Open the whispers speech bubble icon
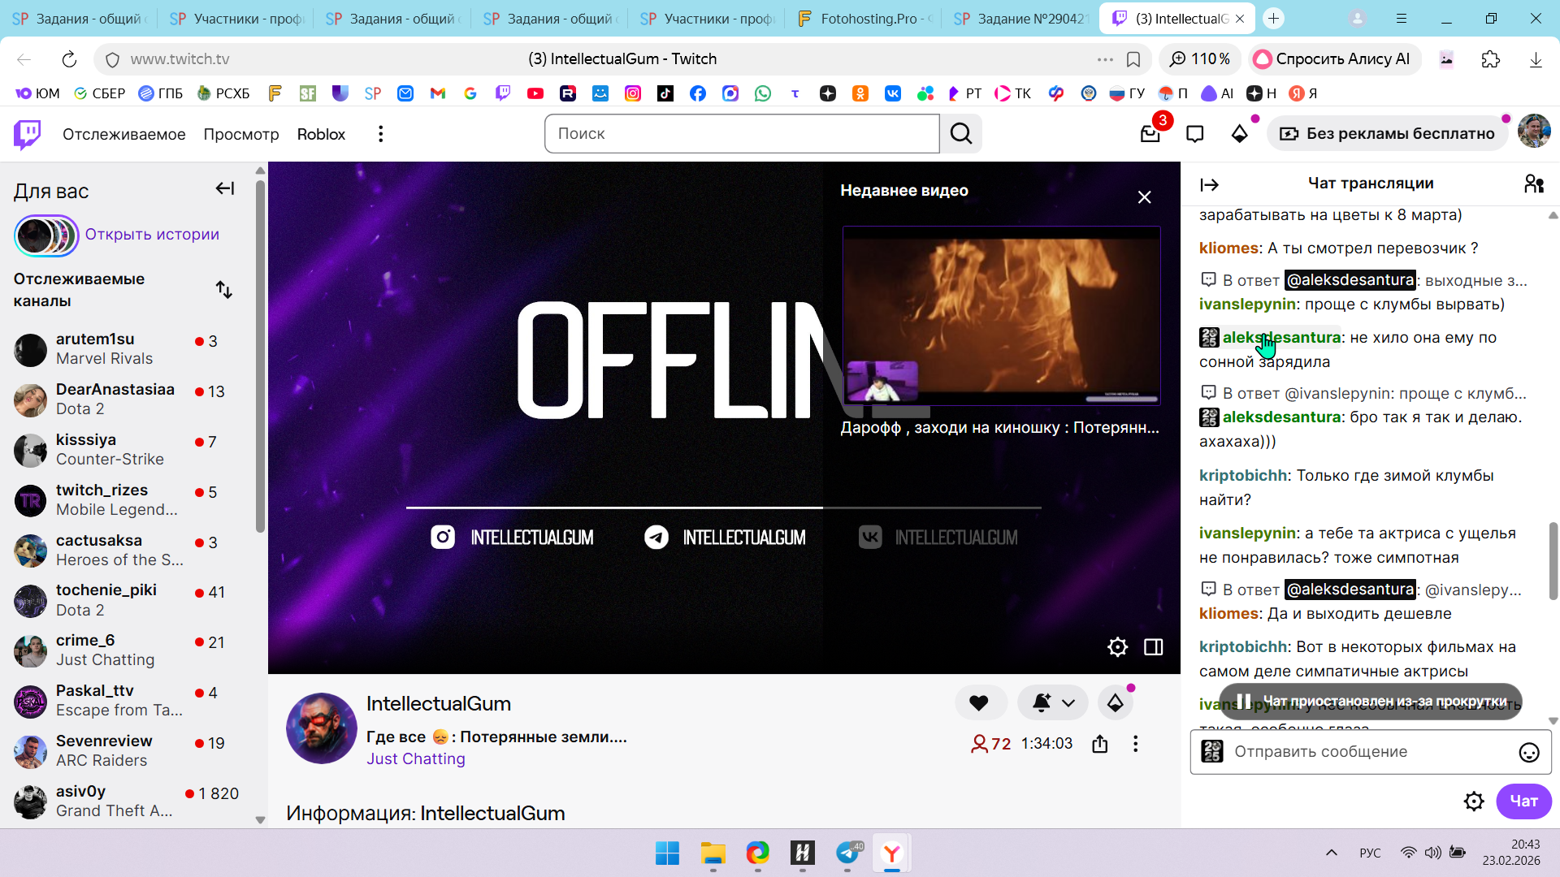 pos(1194,134)
